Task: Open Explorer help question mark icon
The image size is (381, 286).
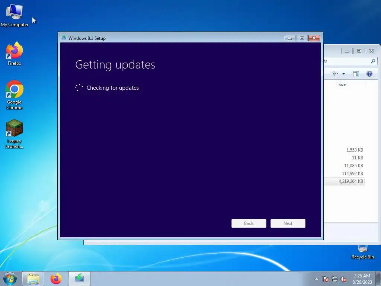Action: 369,74
